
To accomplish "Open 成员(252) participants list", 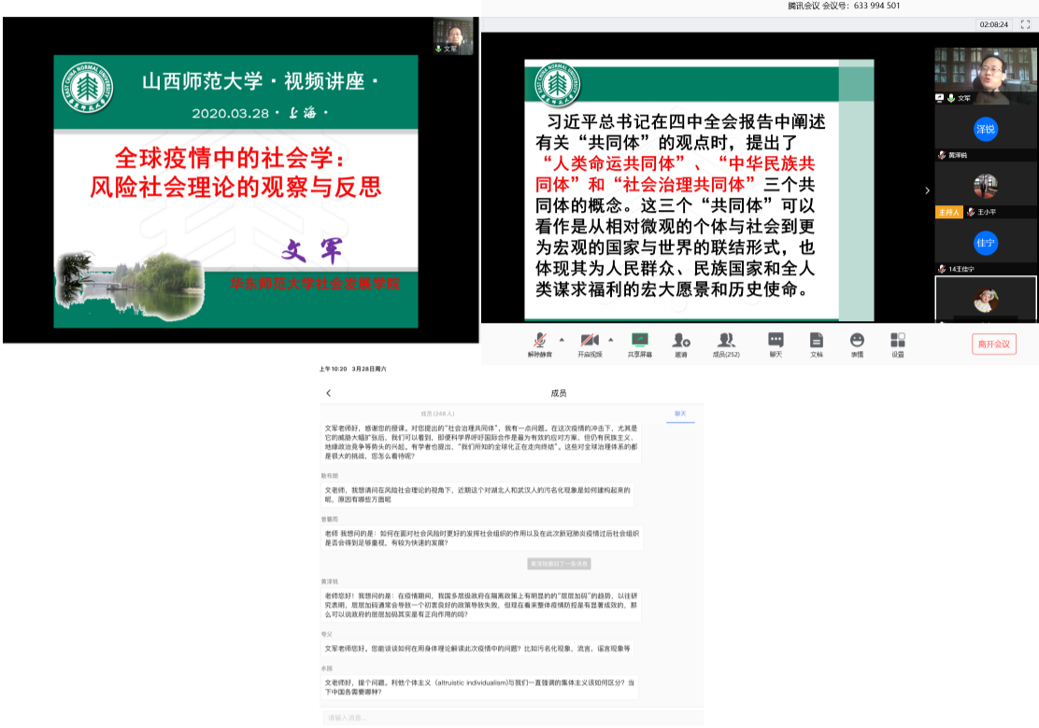I will click(x=726, y=342).
